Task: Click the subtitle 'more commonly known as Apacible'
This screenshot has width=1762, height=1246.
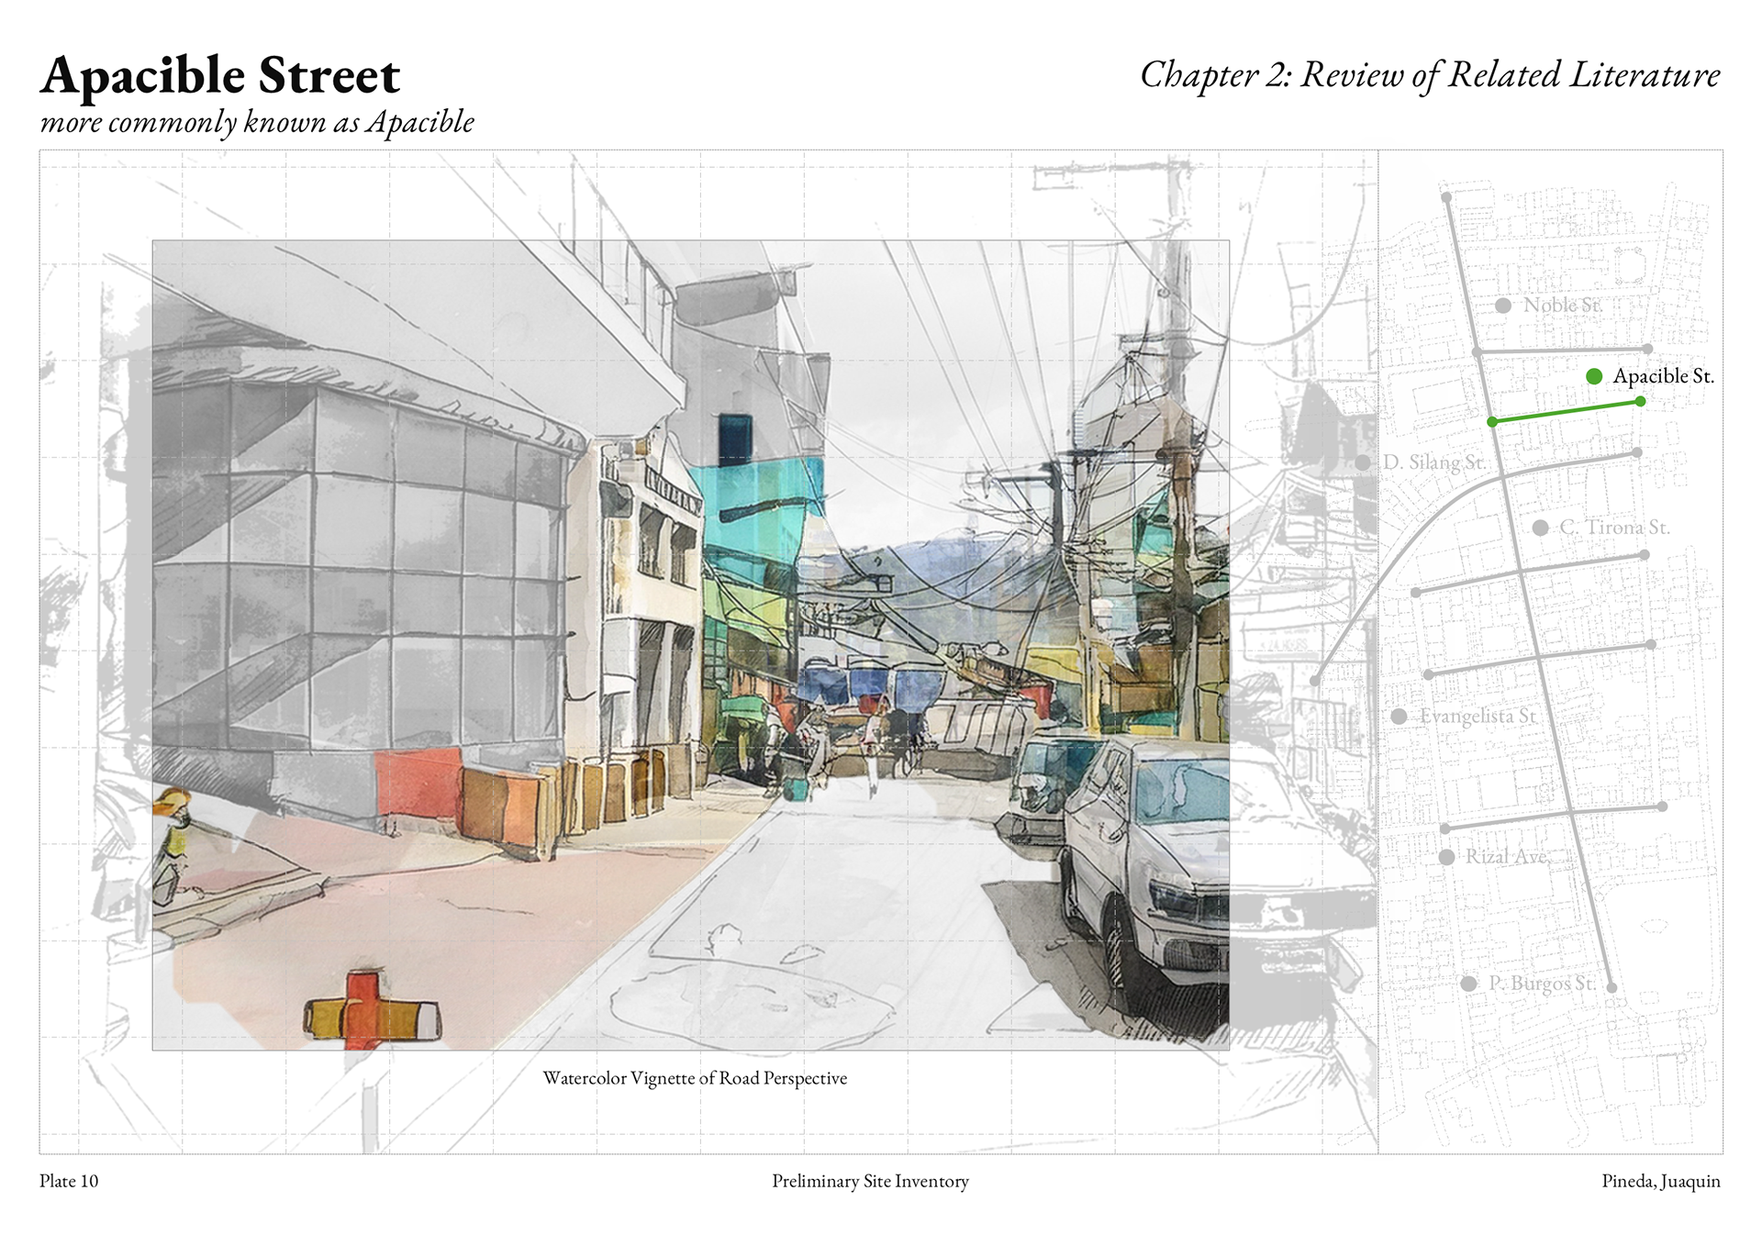Action: click(x=257, y=122)
